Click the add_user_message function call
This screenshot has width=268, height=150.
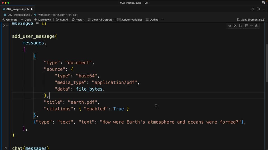(33, 36)
